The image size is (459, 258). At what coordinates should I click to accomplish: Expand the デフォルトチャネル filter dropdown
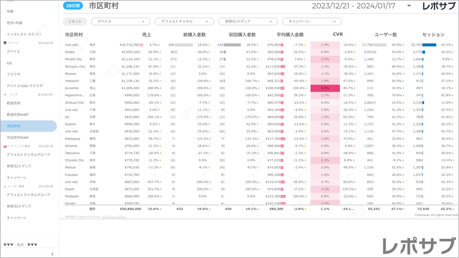tap(184, 21)
